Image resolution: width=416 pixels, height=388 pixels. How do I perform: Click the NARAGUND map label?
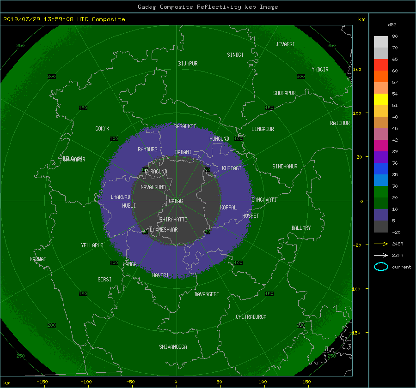point(156,172)
